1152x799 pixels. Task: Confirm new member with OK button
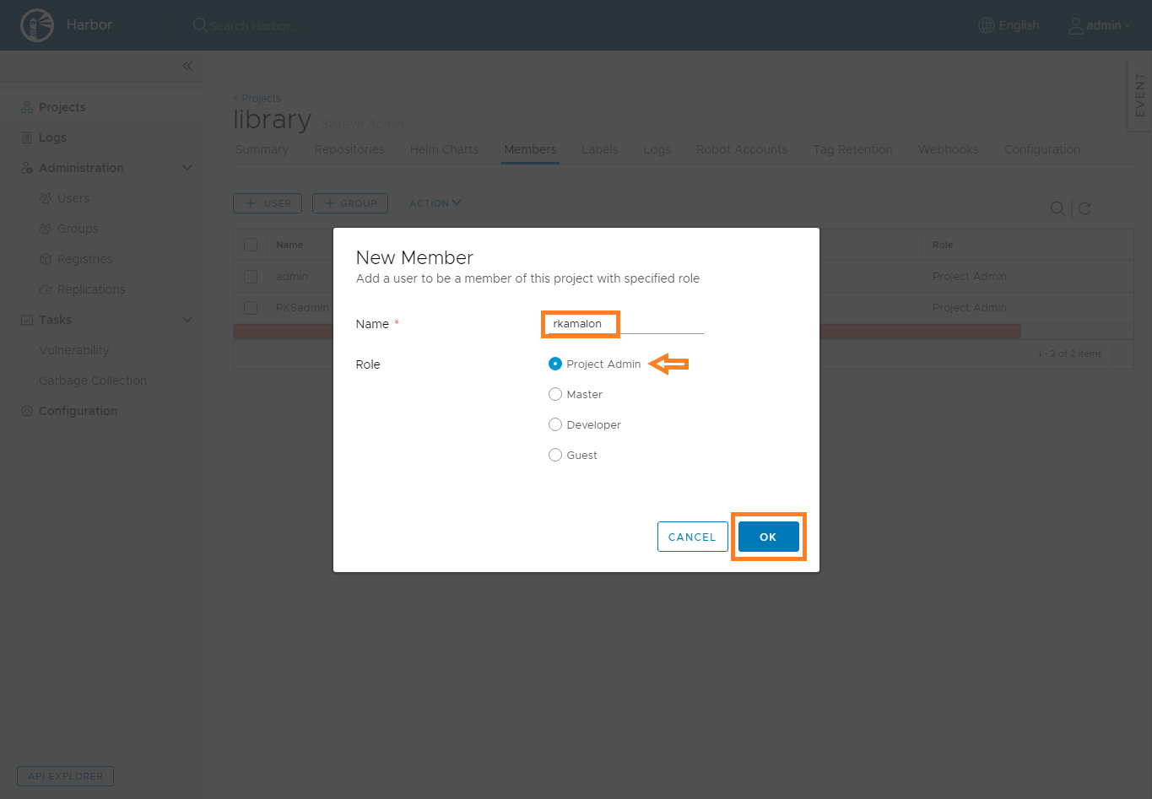pos(768,537)
